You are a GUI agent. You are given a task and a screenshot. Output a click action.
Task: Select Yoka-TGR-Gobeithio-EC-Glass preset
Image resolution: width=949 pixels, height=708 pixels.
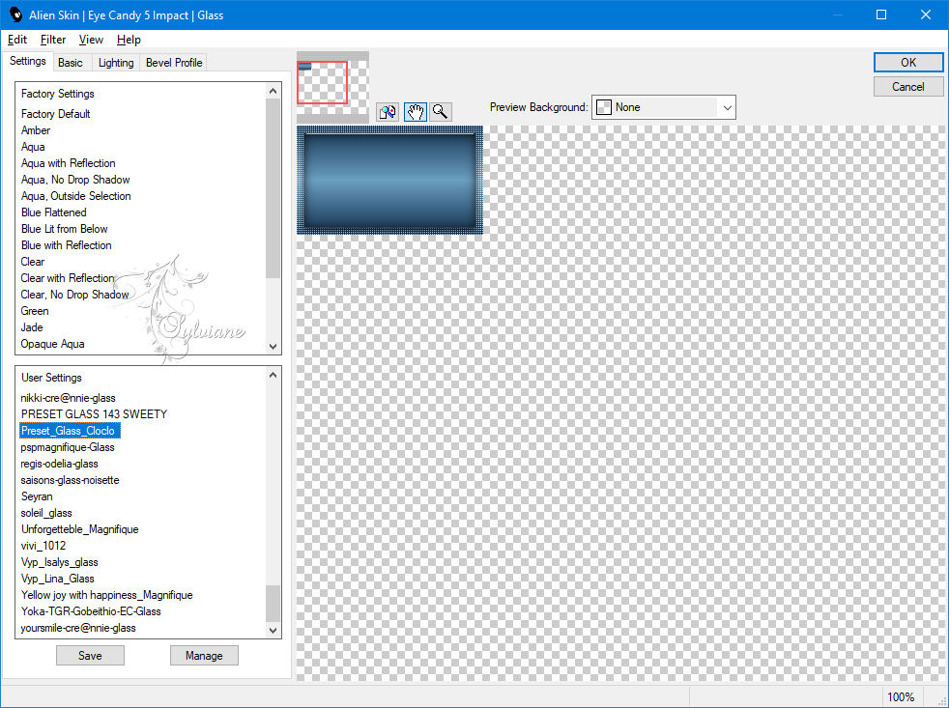[x=91, y=611]
